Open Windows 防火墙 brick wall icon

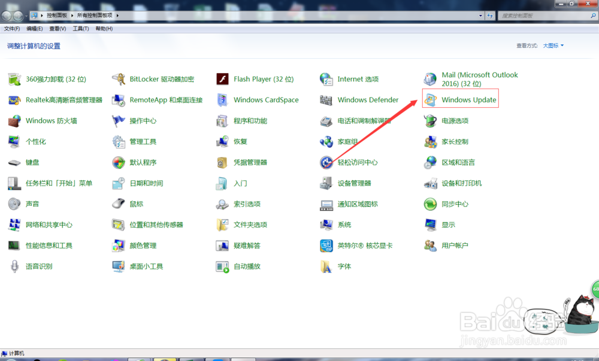click(14, 121)
